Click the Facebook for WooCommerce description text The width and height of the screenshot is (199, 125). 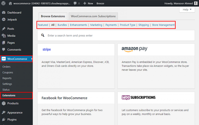click(72, 112)
